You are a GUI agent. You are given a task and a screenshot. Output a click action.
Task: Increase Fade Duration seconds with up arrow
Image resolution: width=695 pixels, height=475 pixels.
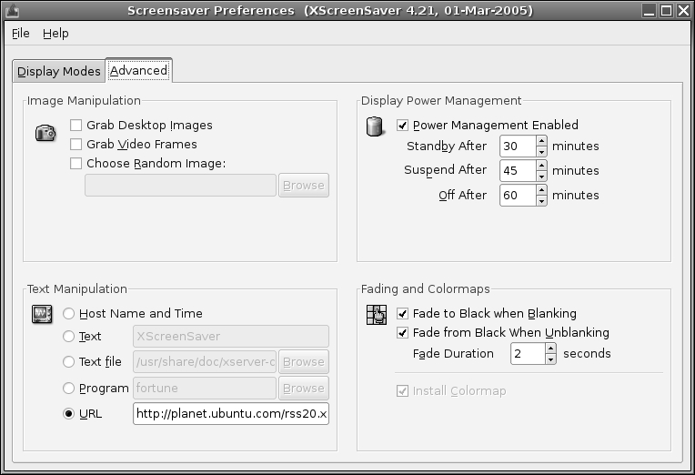point(550,349)
